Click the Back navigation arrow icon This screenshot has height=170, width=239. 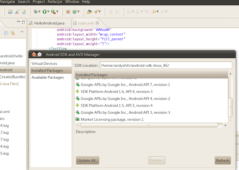point(153,12)
